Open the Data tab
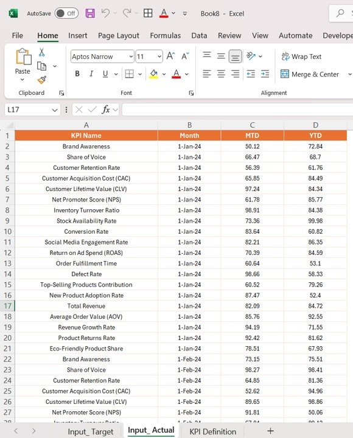 tap(199, 35)
